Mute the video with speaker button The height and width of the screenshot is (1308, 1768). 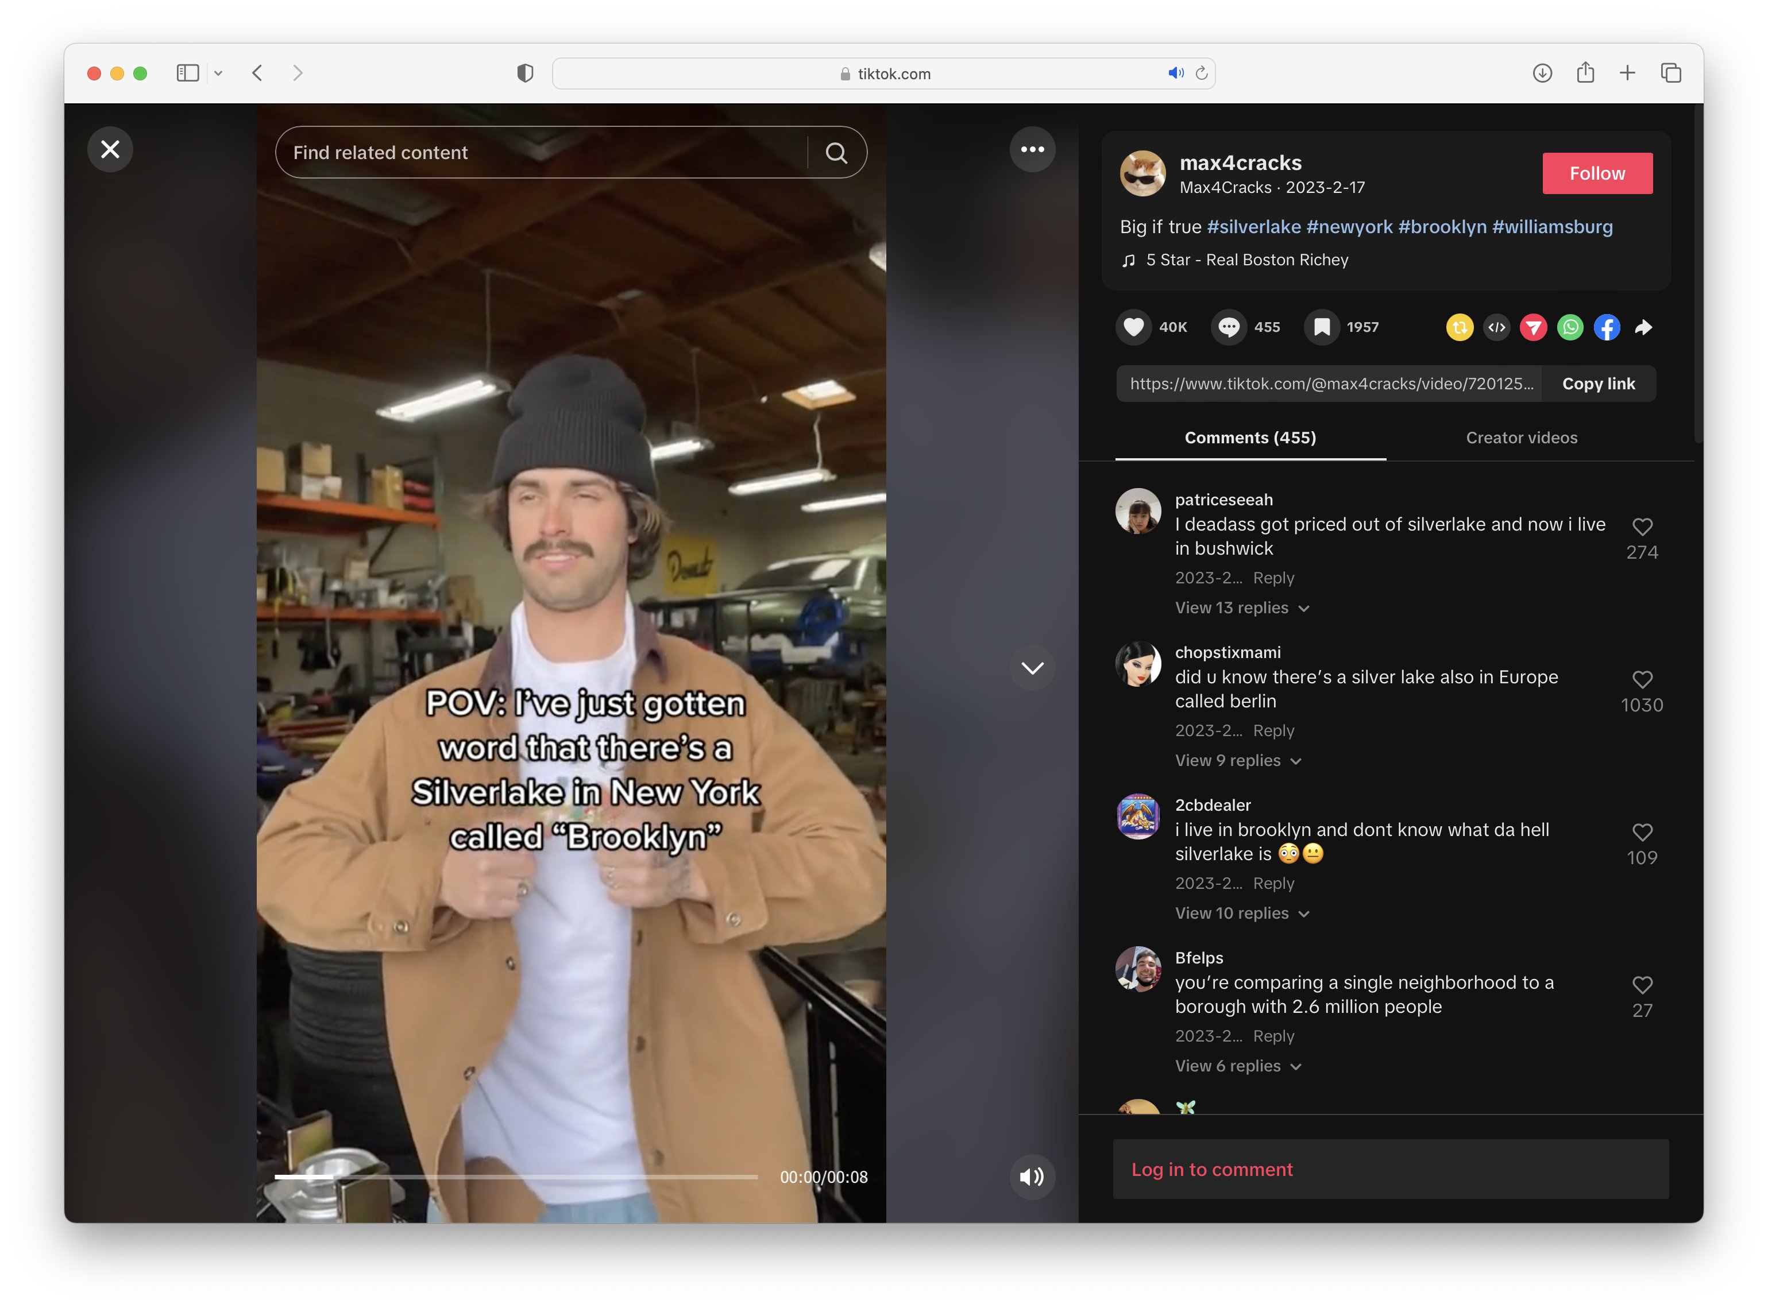point(1032,1177)
